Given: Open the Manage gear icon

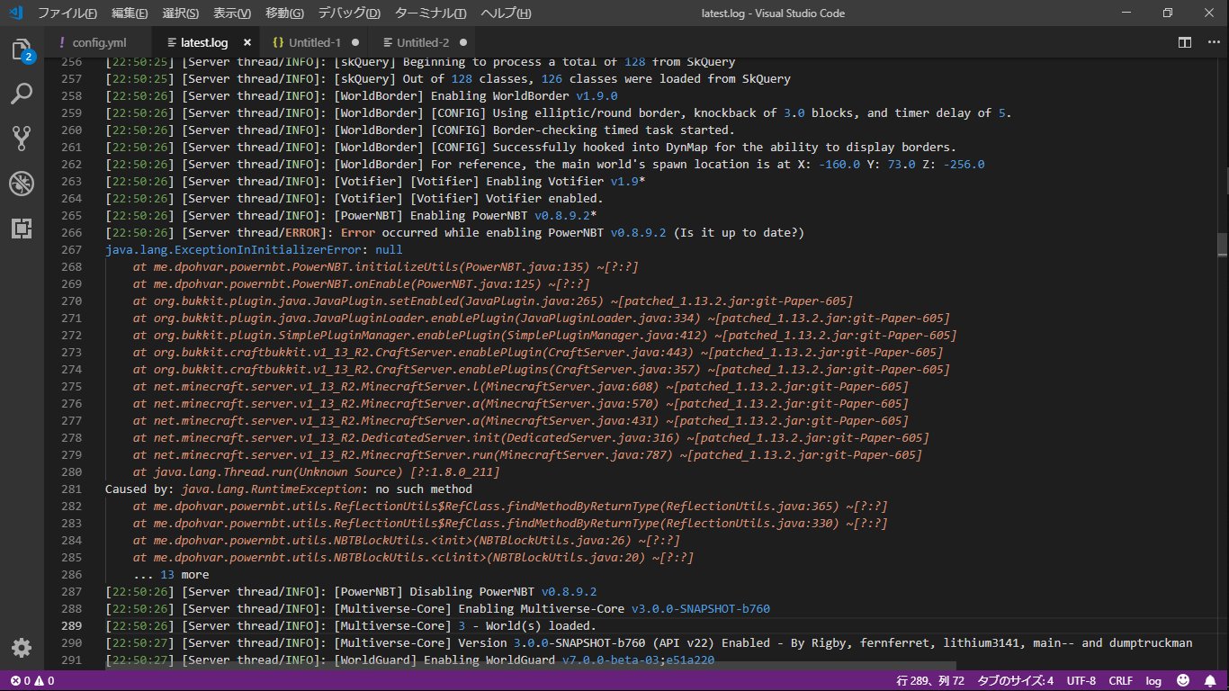Looking at the screenshot, I should click(x=22, y=647).
